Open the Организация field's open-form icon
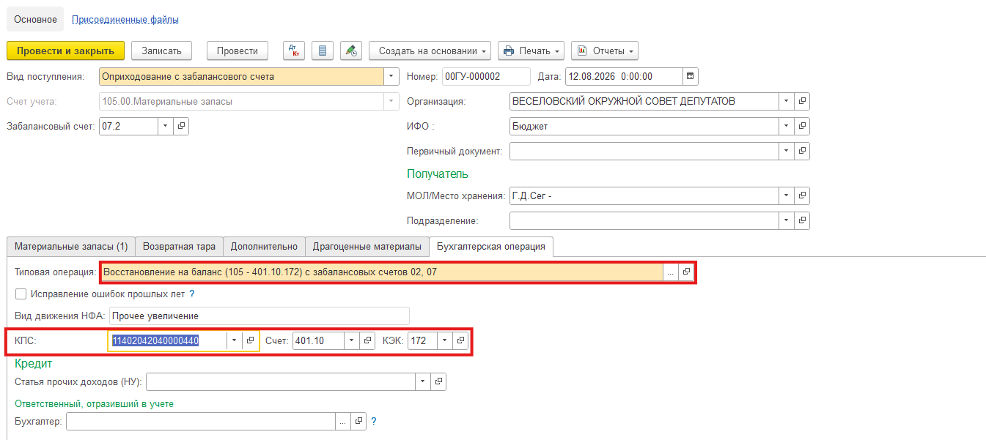This screenshot has width=986, height=440. pos(802,101)
